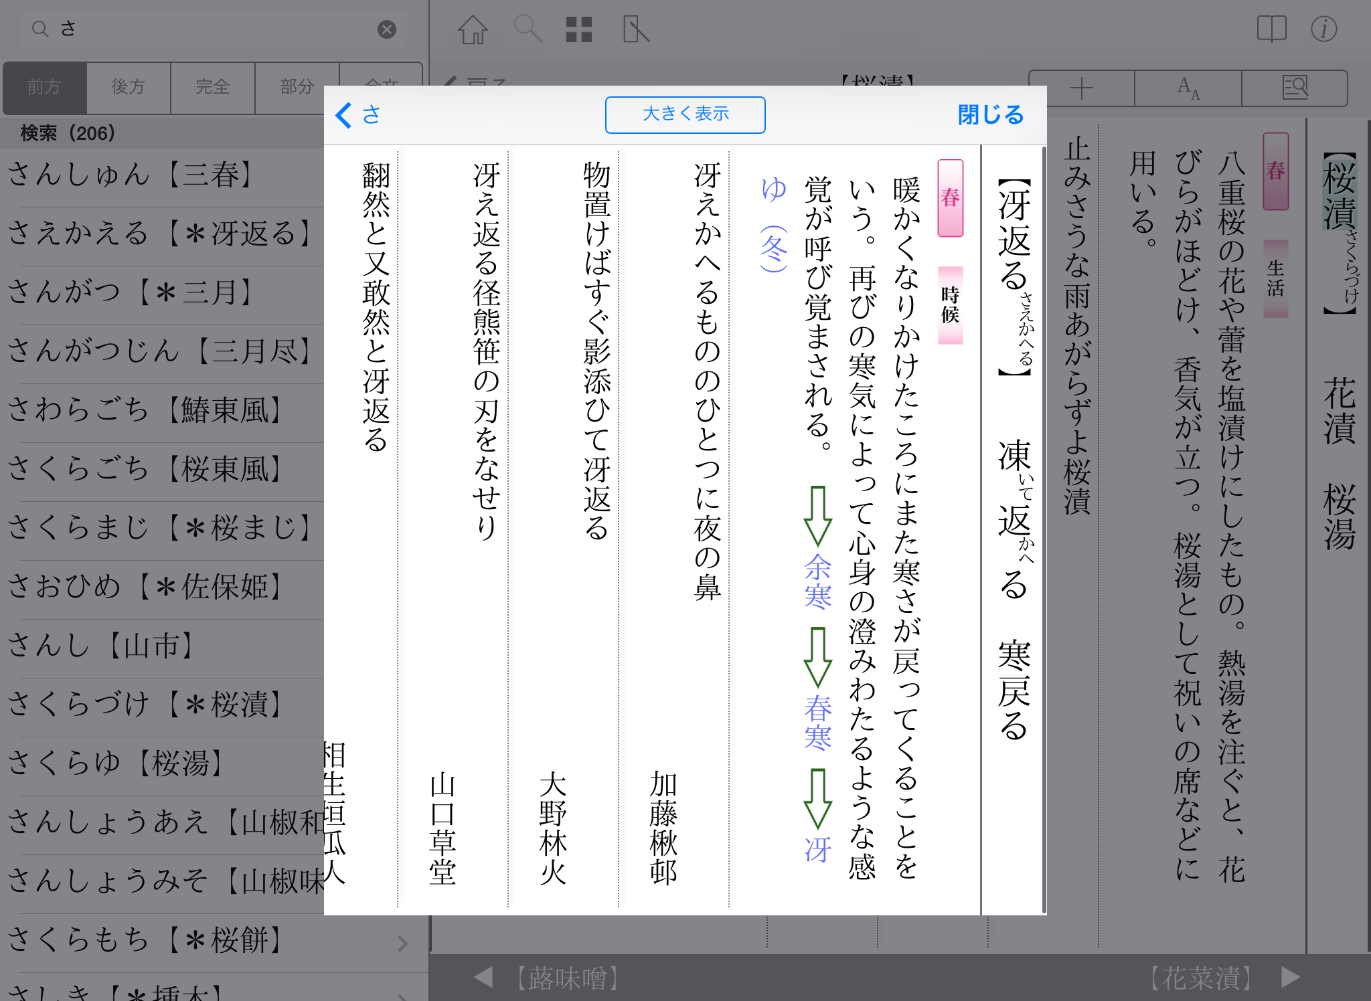Switch to 完全 match mode
The width and height of the screenshot is (1371, 1001).
(213, 87)
